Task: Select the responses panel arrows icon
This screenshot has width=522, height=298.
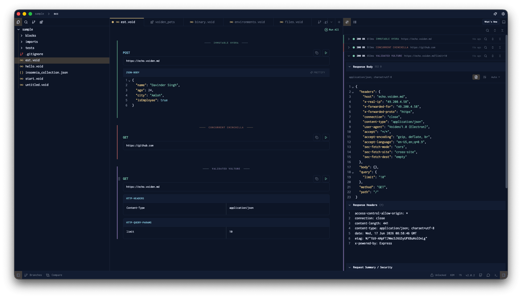Action: (x=347, y=22)
